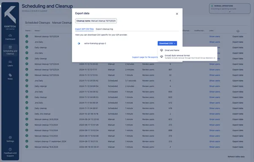
Task: Sort table by Name column
Action: tap(38, 31)
